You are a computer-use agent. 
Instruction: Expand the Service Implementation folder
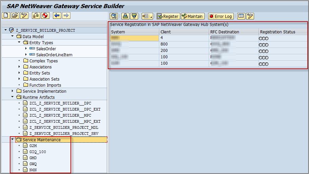13,91
